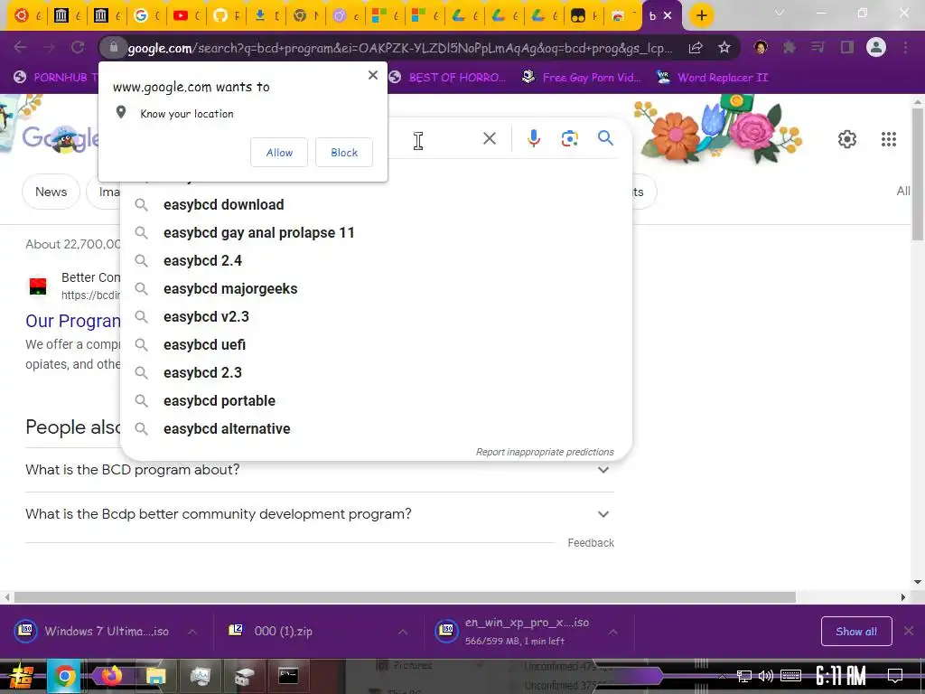Bookmark this page with star icon
The width and height of the screenshot is (925, 694).
(724, 48)
